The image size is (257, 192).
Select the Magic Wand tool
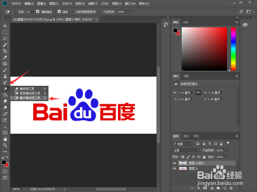(5, 45)
